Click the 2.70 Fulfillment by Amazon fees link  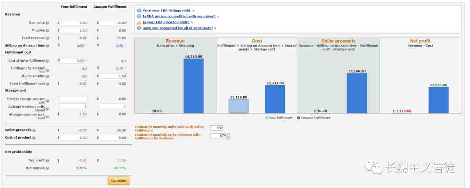(119, 68)
